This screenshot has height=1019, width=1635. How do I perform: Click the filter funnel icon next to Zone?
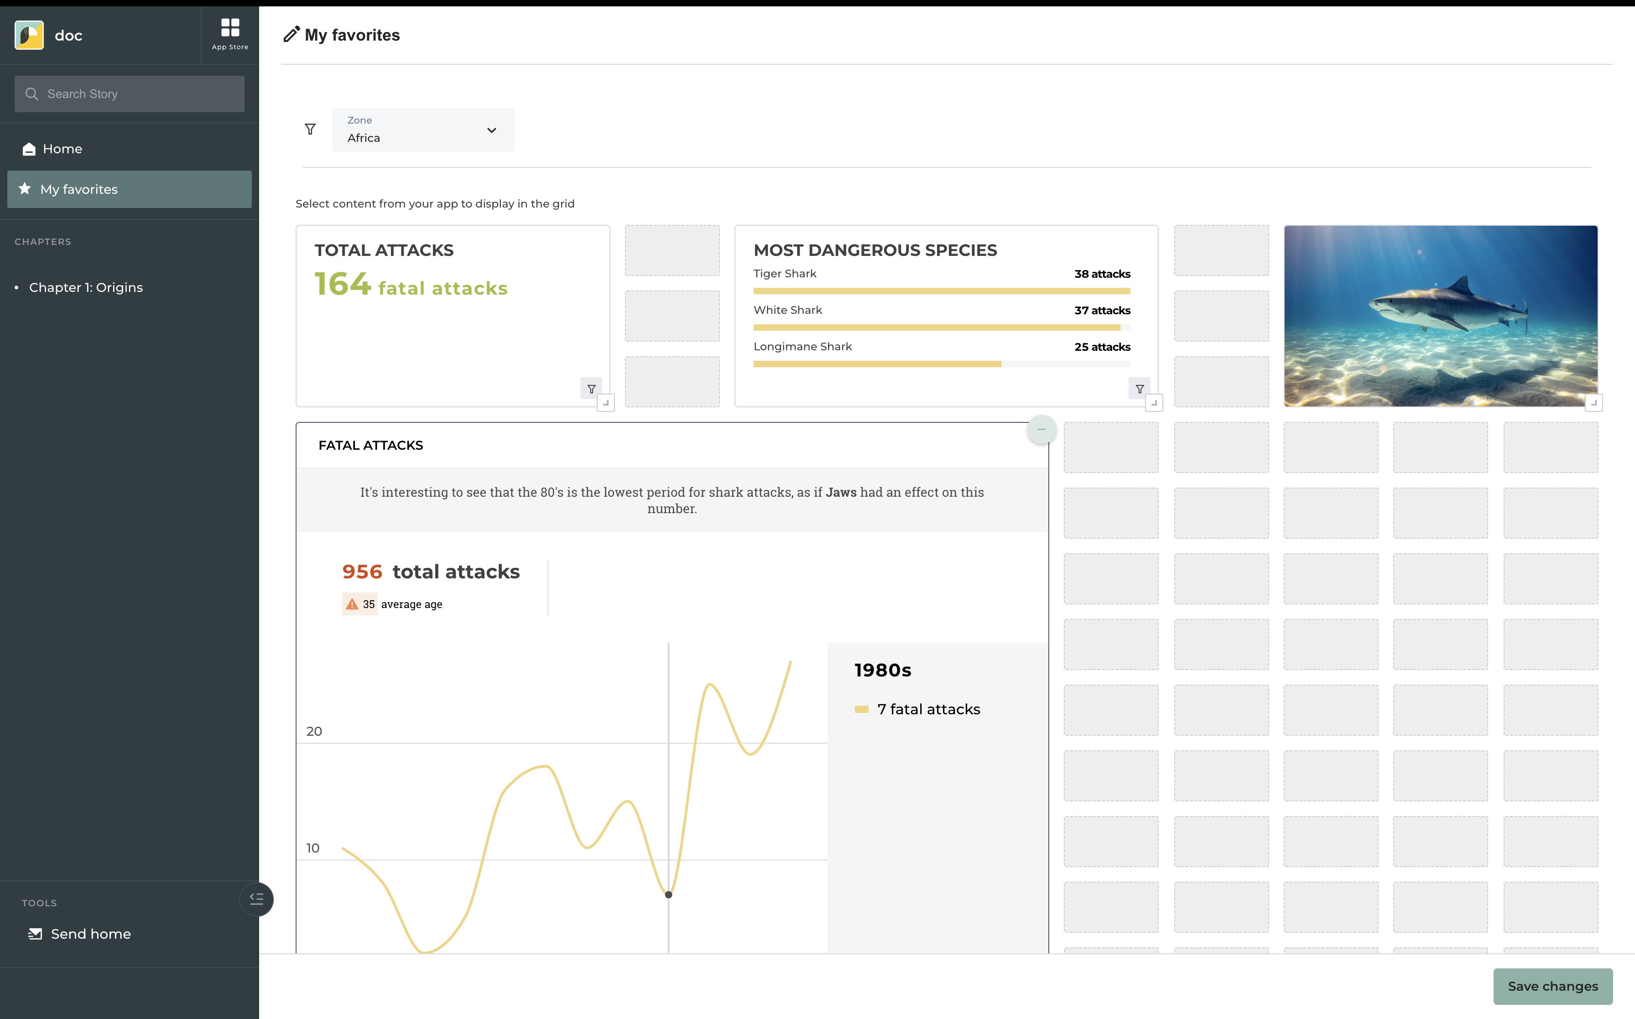click(310, 130)
